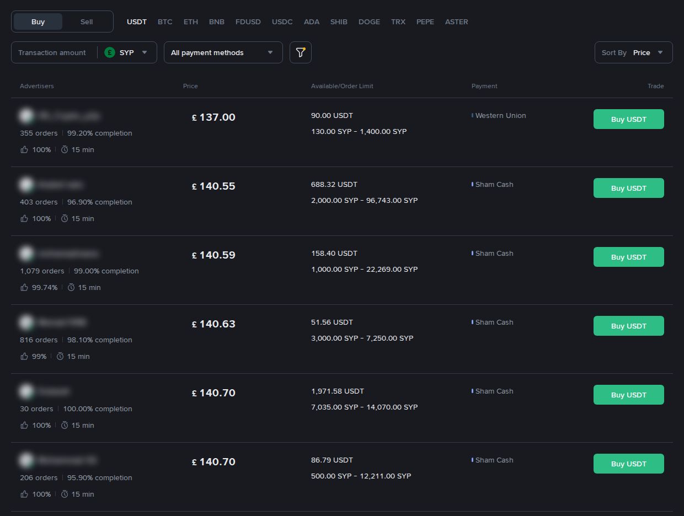Click avatar of advertiser with 1,079 orders
The width and height of the screenshot is (684, 516).
click(x=26, y=254)
